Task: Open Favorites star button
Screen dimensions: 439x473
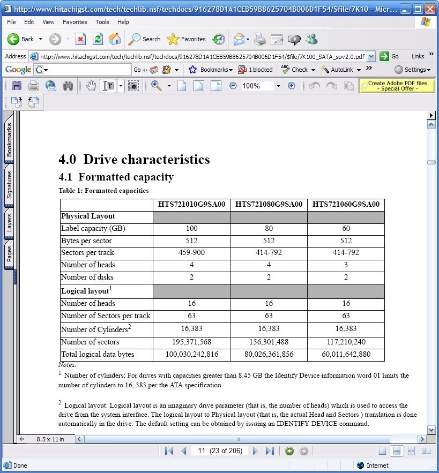Action: 186,39
